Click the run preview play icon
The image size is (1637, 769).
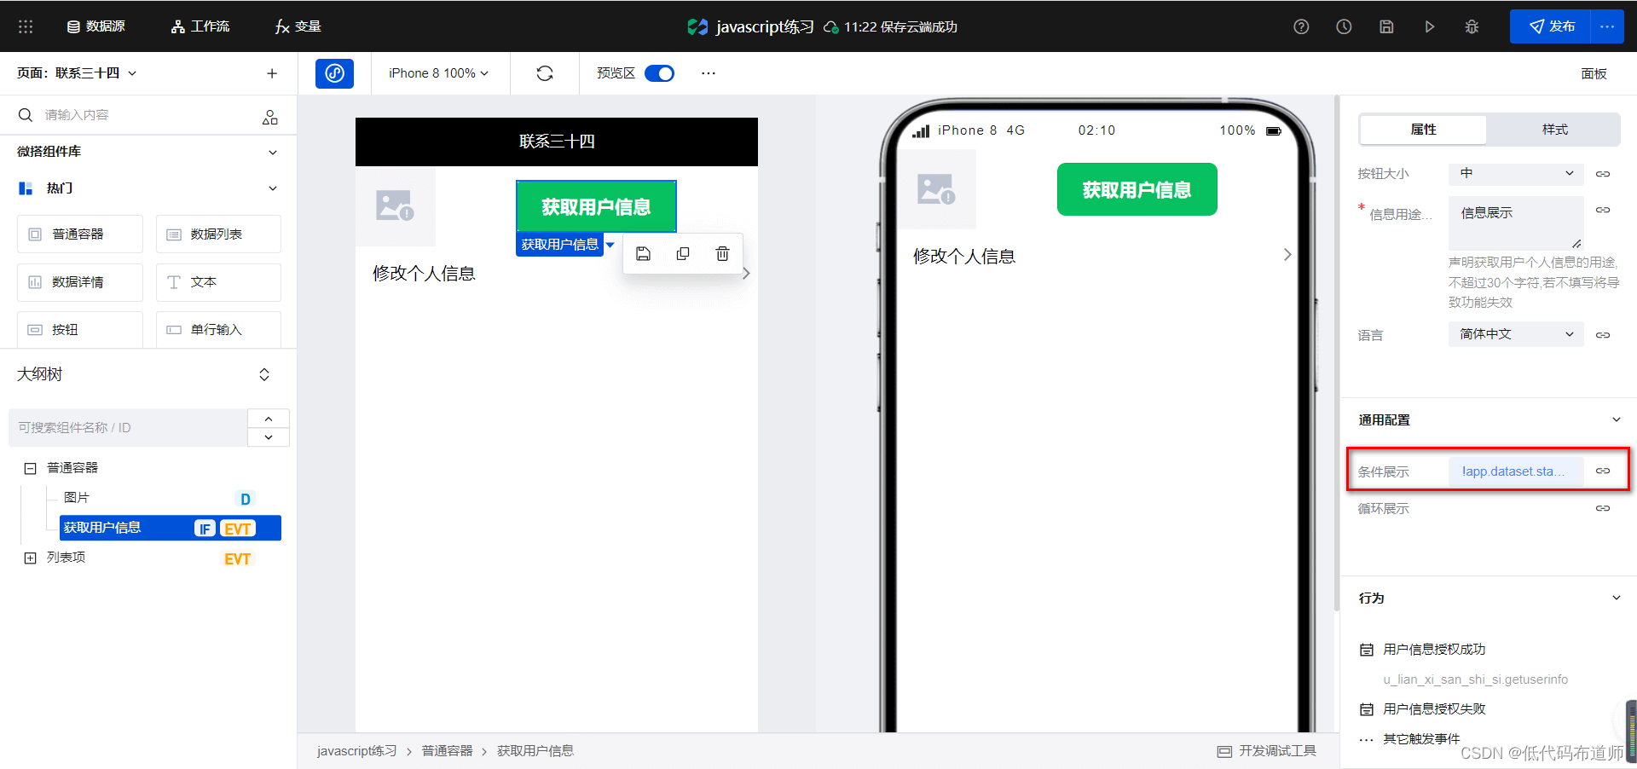(1429, 26)
